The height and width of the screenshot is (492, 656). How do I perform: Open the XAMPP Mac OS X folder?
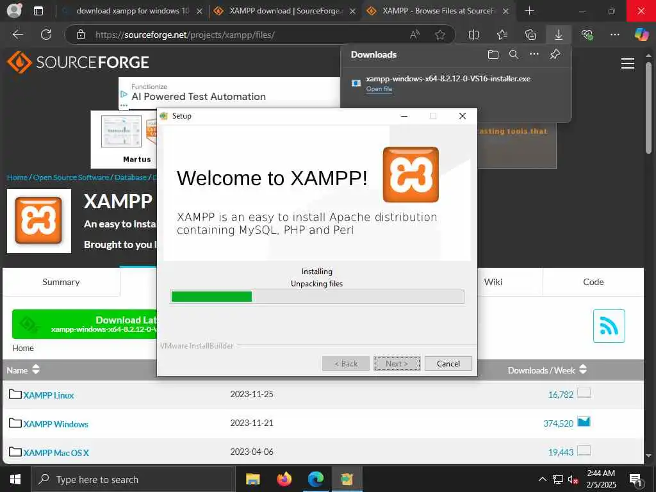(56, 453)
